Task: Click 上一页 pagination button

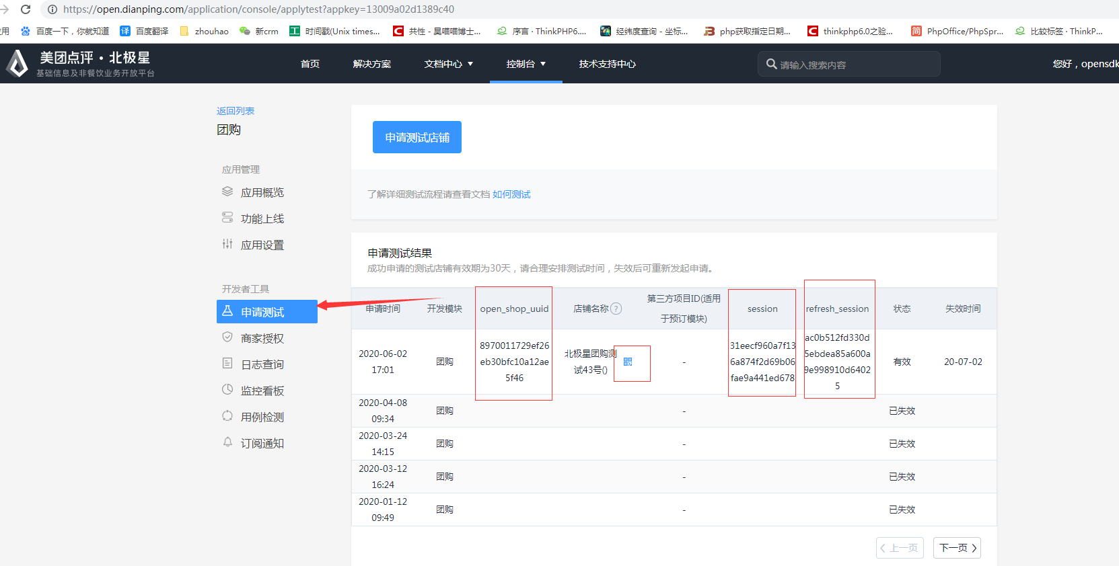Action: tap(900, 548)
